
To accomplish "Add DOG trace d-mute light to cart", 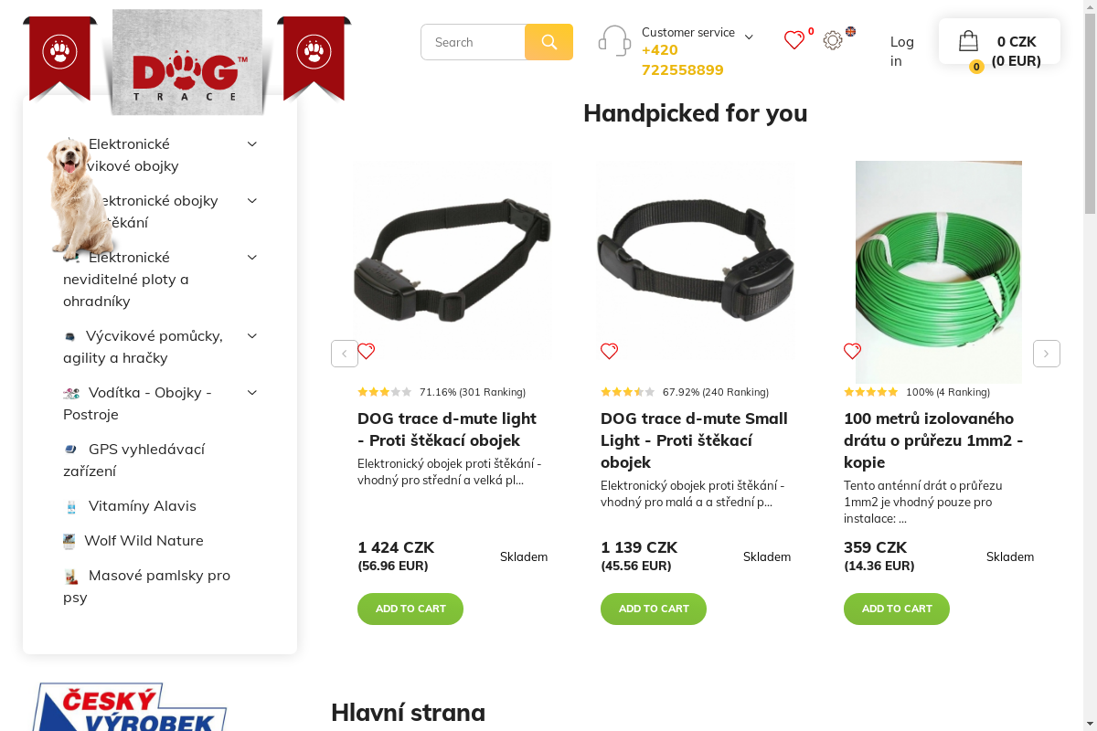I will click(x=410, y=609).
